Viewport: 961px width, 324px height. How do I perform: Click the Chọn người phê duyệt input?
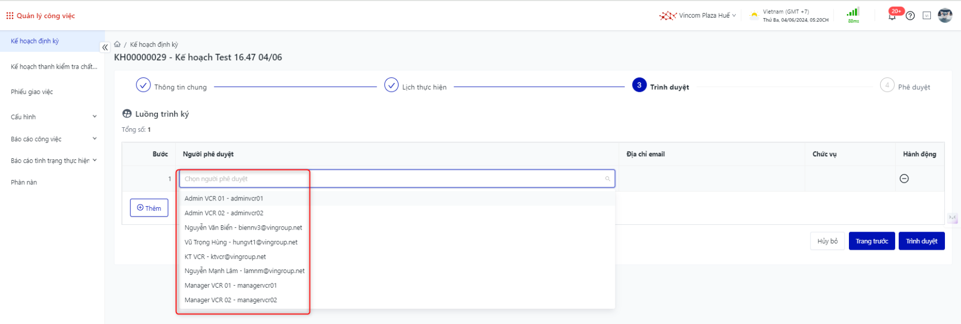(394, 179)
